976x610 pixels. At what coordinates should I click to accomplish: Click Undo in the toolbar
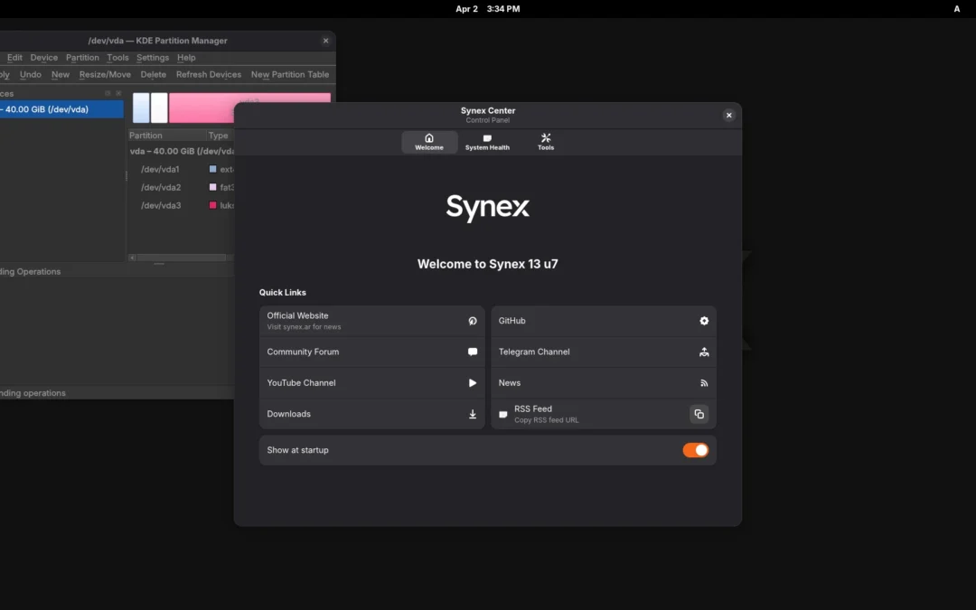[x=31, y=74]
